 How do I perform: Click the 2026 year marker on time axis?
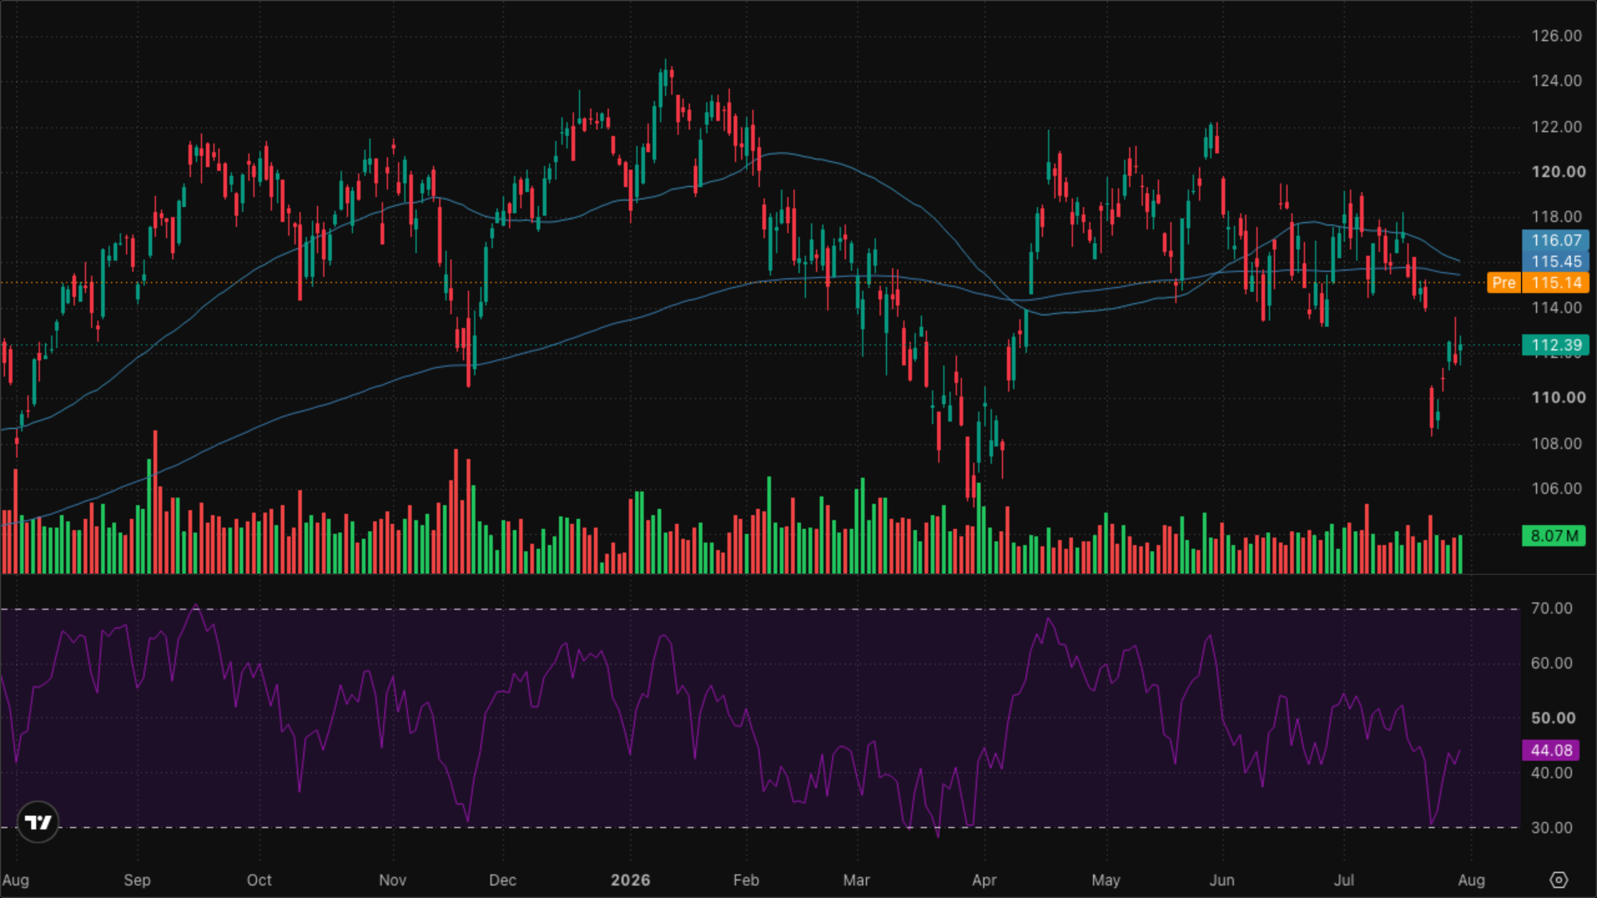click(x=630, y=880)
